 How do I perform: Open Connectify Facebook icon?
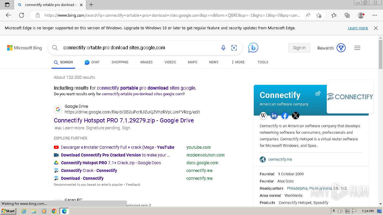coord(285,116)
